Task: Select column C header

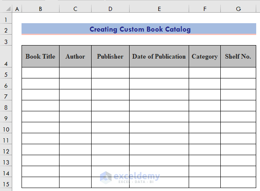Action: pos(75,9)
